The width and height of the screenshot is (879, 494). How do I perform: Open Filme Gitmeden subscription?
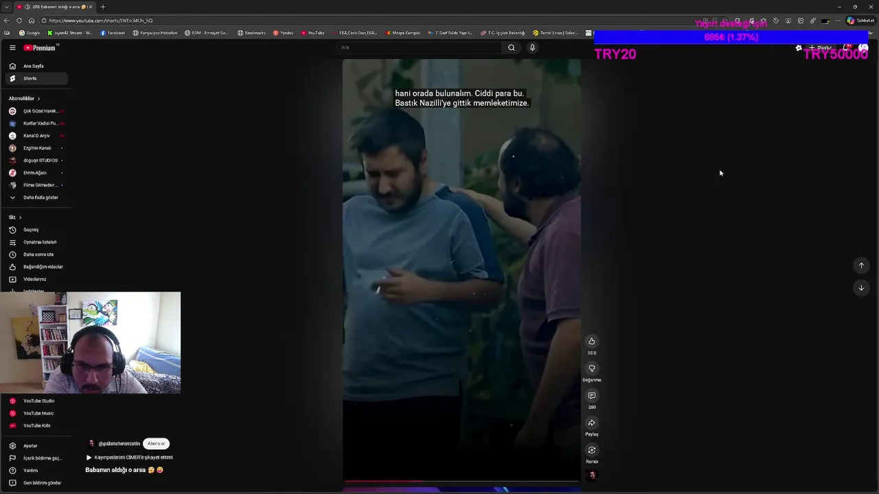tap(36, 185)
